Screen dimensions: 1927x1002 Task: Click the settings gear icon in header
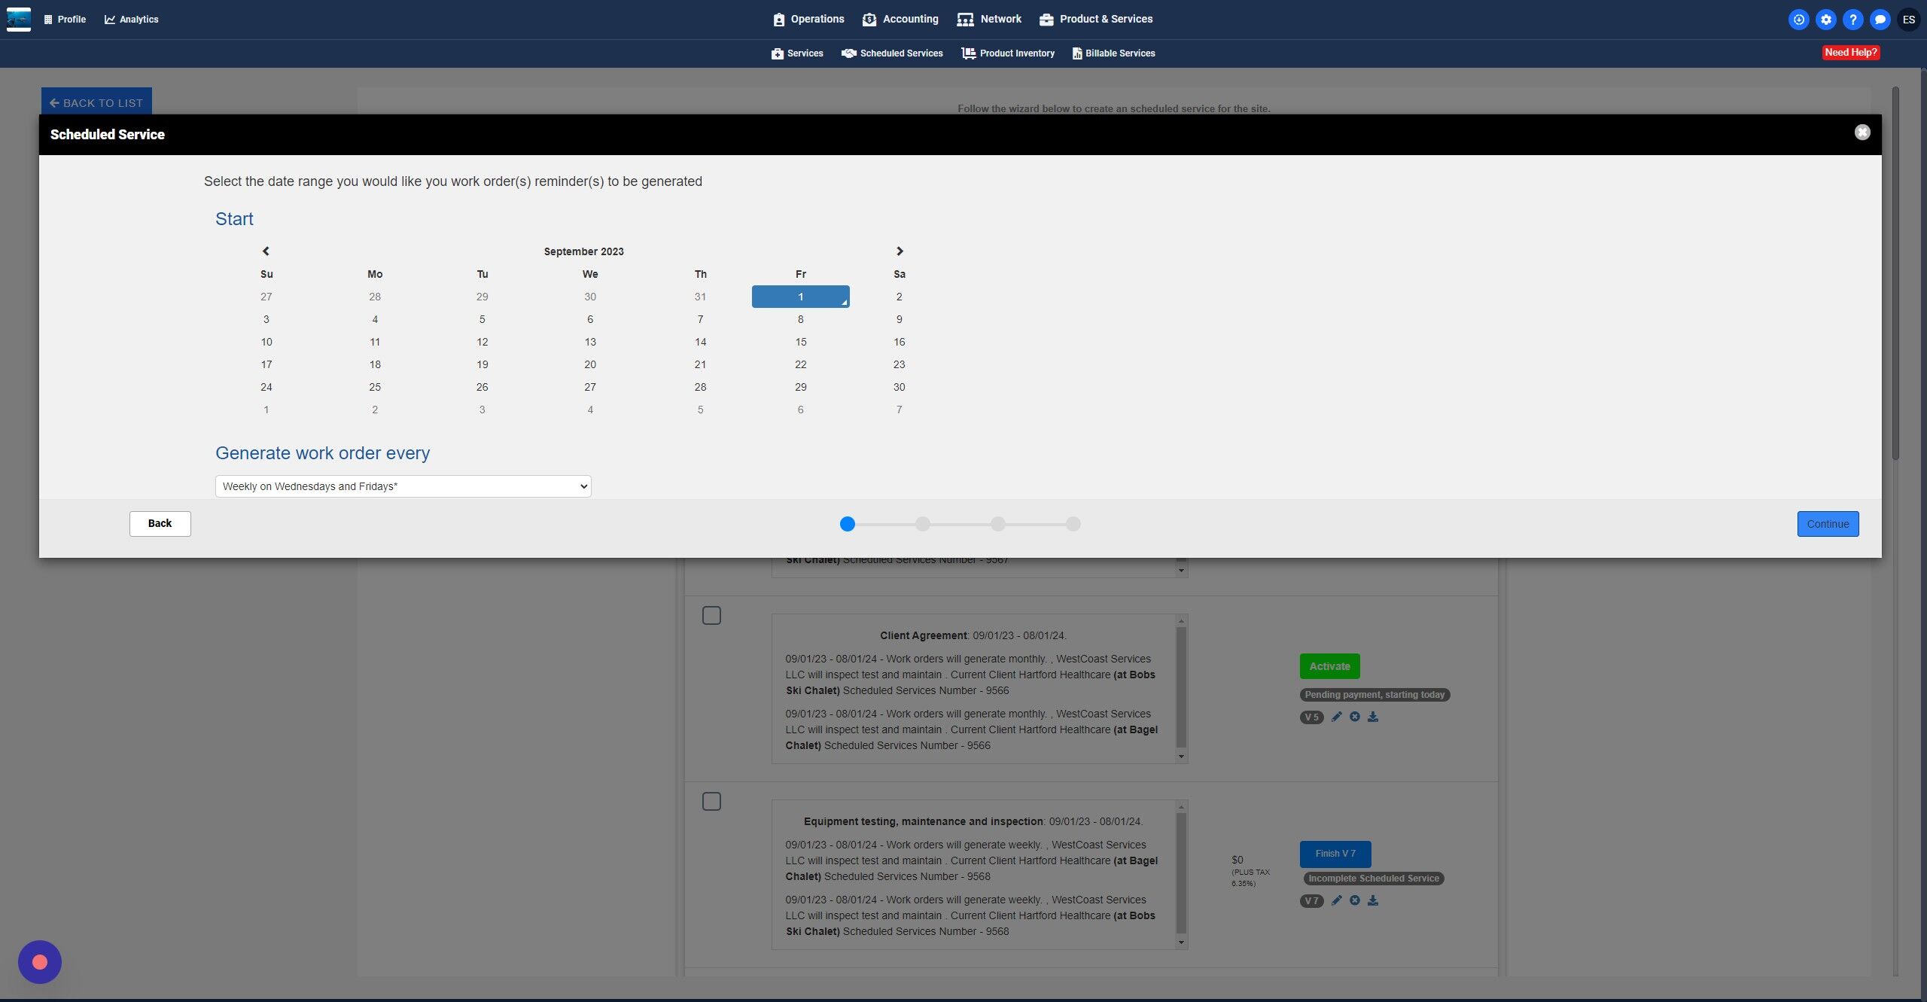(1825, 20)
